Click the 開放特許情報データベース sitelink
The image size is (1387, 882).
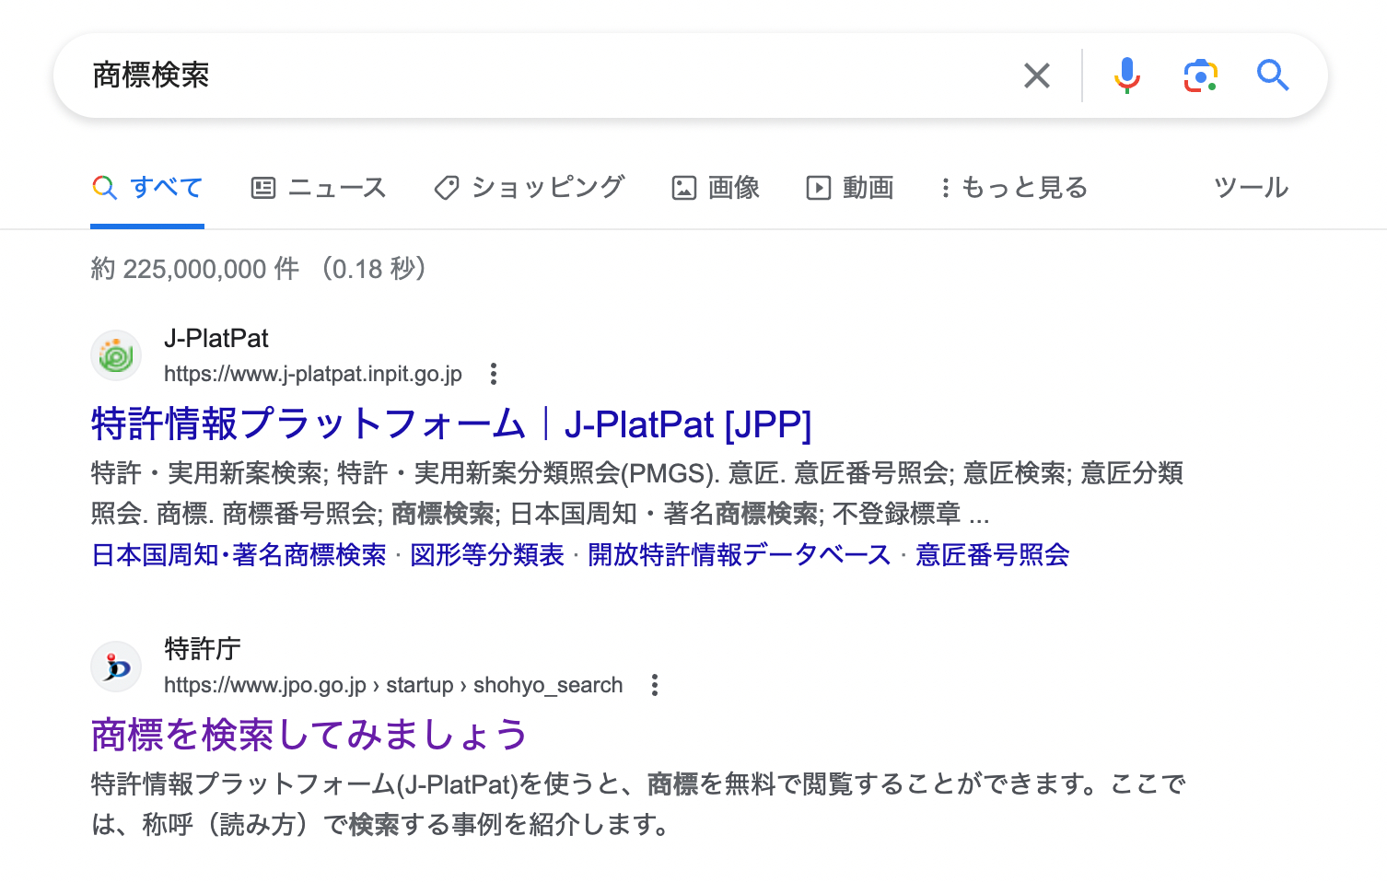pos(737,555)
